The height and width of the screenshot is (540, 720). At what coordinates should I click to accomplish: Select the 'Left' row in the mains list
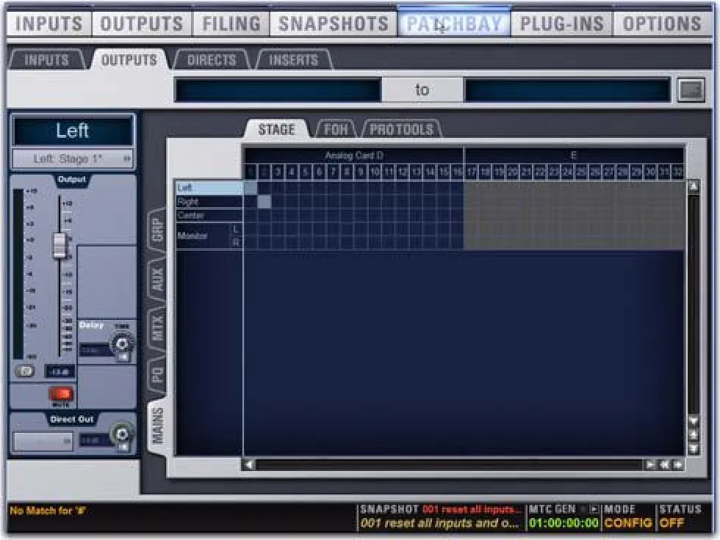coord(209,188)
